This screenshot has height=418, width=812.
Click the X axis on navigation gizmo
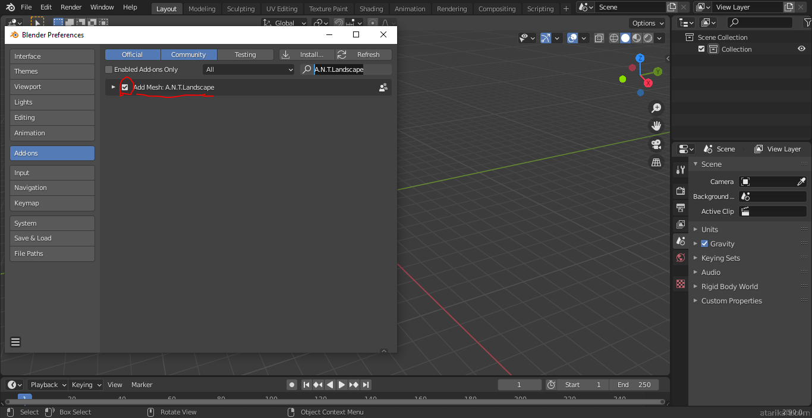pos(648,83)
